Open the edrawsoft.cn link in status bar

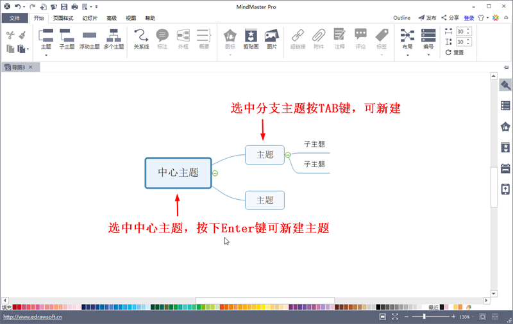click(33, 316)
